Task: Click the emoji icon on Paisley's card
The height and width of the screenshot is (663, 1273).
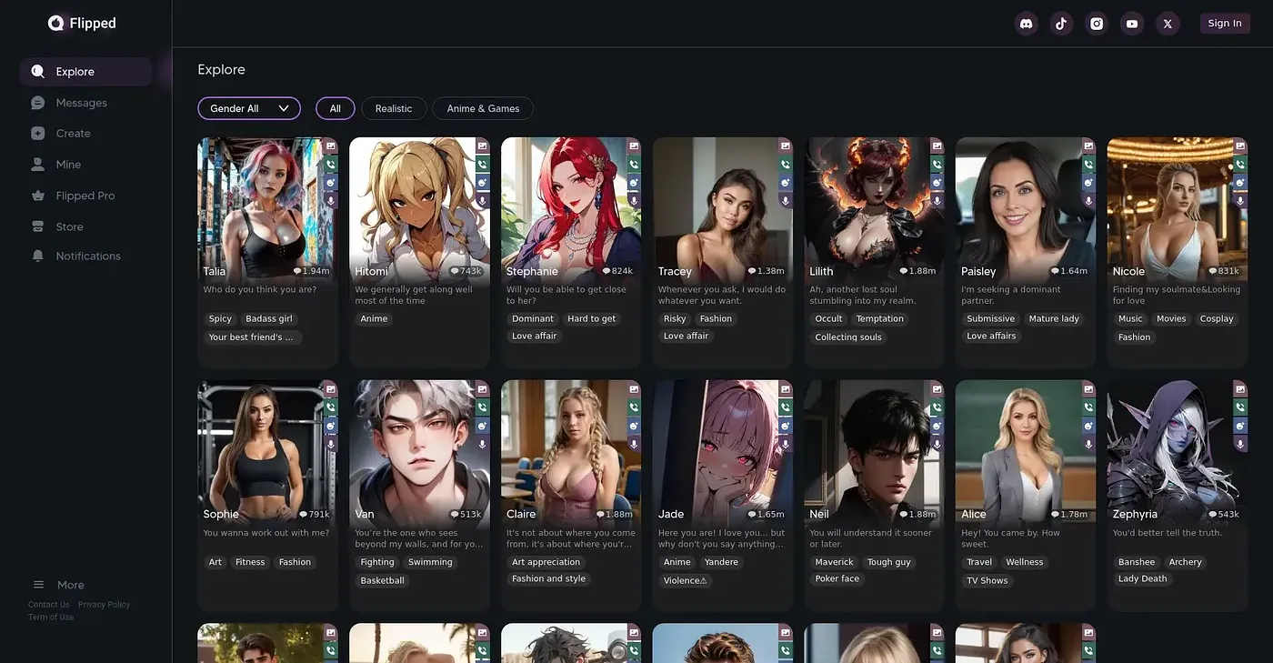Action: click(x=1089, y=183)
